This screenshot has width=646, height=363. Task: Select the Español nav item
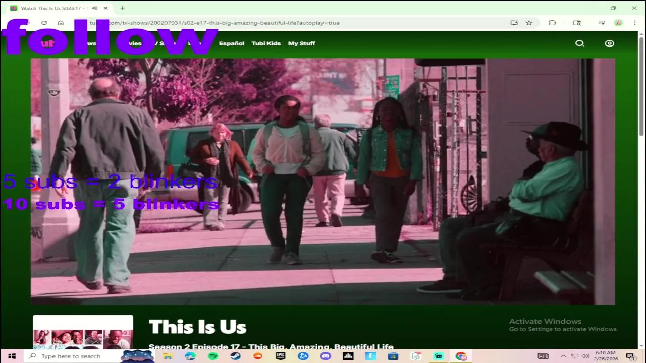[232, 43]
